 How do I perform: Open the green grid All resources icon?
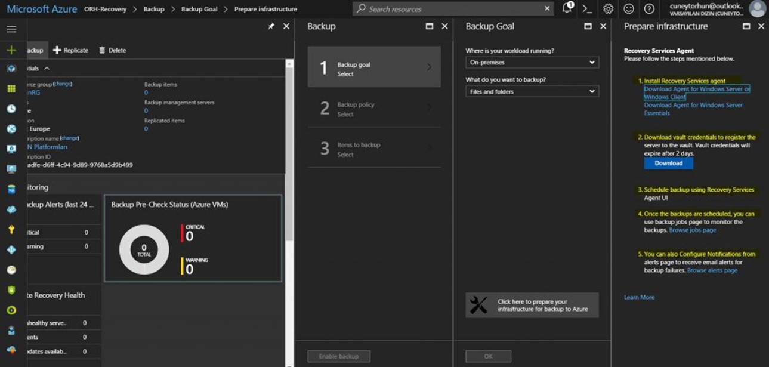coord(11,89)
